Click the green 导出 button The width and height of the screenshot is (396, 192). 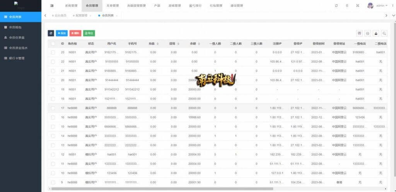(x=89, y=34)
